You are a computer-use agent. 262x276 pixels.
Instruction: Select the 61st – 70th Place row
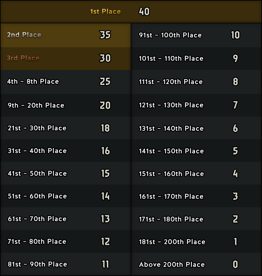66,219
